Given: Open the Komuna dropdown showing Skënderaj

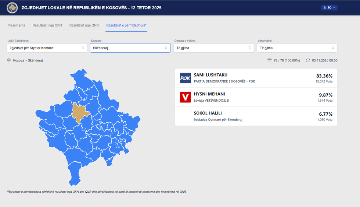Looking at the screenshot, I should pos(130,48).
